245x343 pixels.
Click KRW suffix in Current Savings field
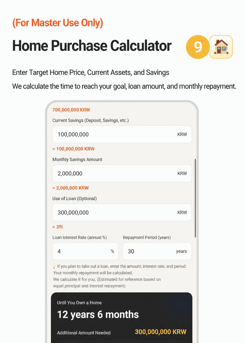tap(182, 134)
